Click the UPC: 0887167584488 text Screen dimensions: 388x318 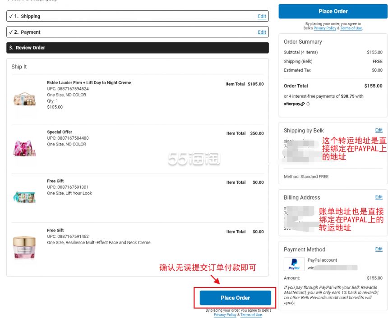tap(68, 138)
